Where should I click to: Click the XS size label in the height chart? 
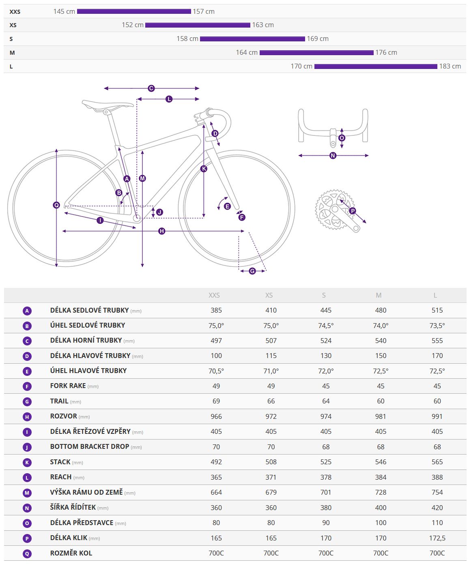(x=13, y=25)
